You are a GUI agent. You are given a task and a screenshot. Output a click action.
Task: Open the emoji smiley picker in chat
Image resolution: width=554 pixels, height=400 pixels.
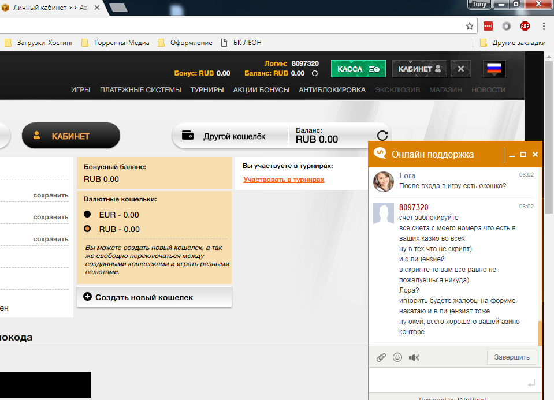397,357
